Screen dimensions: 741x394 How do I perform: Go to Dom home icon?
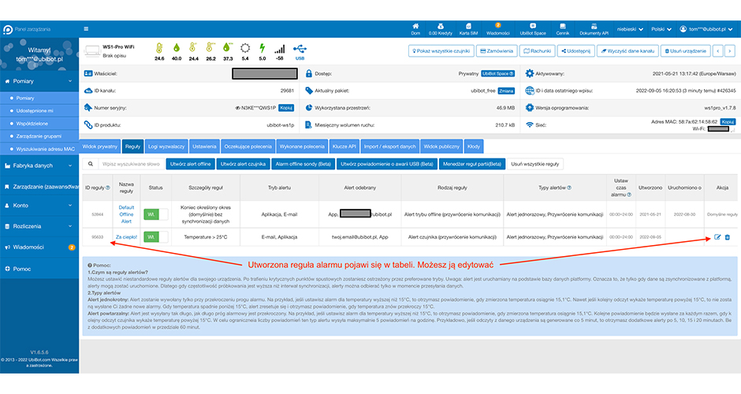[x=415, y=29]
